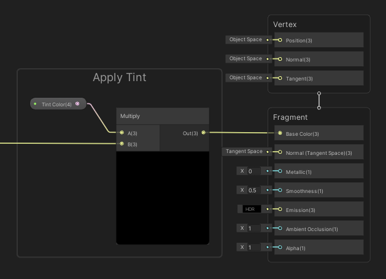Click the Multiply node A(3) input port
Screen dimensions: 386x279
pos(122,132)
